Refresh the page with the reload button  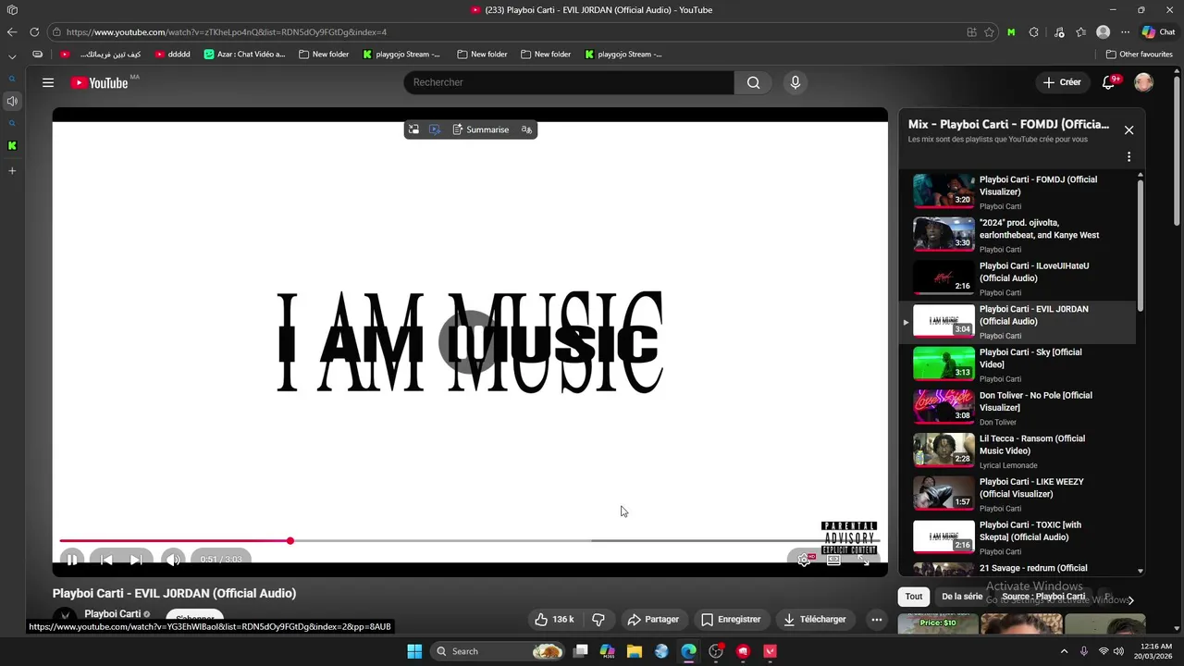click(x=34, y=31)
